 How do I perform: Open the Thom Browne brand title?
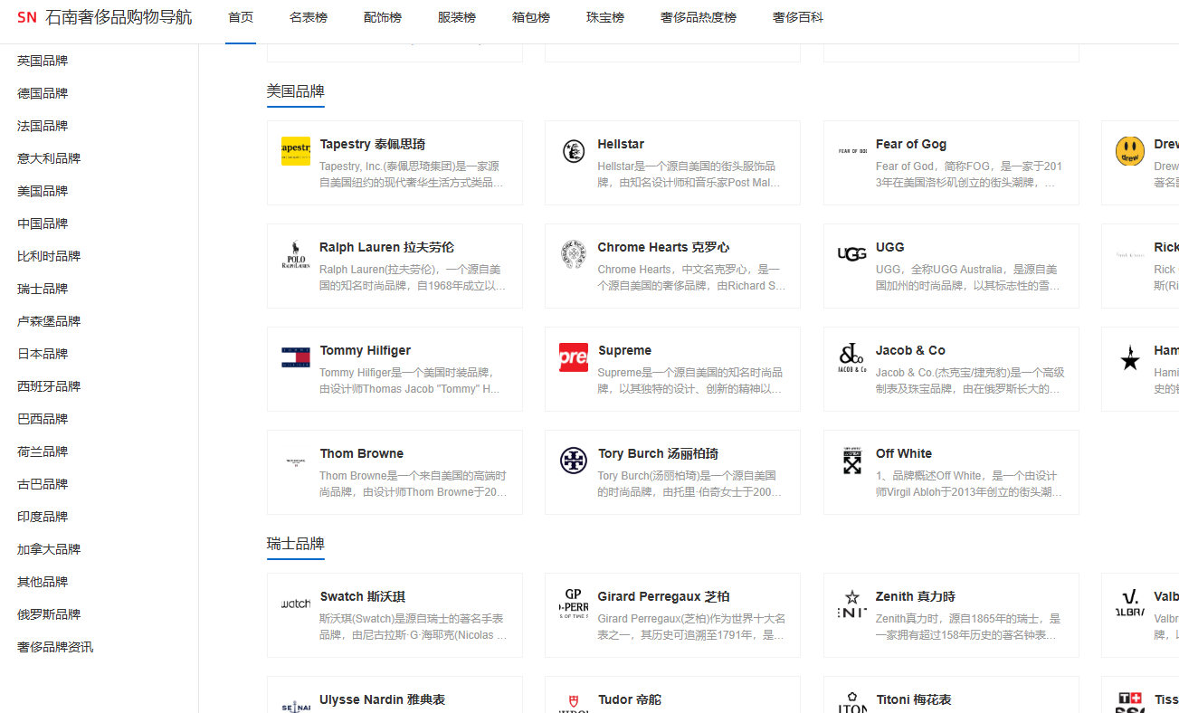click(x=361, y=453)
